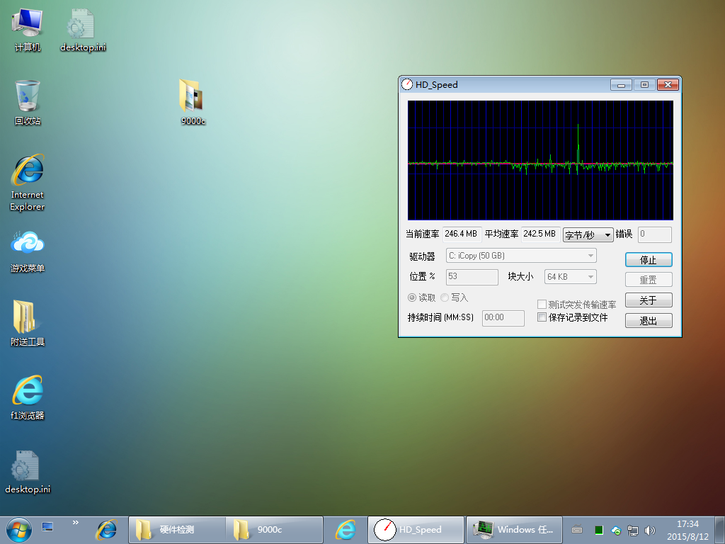Click the volume speaker tray icon
The height and width of the screenshot is (544, 725).
[x=650, y=530]
